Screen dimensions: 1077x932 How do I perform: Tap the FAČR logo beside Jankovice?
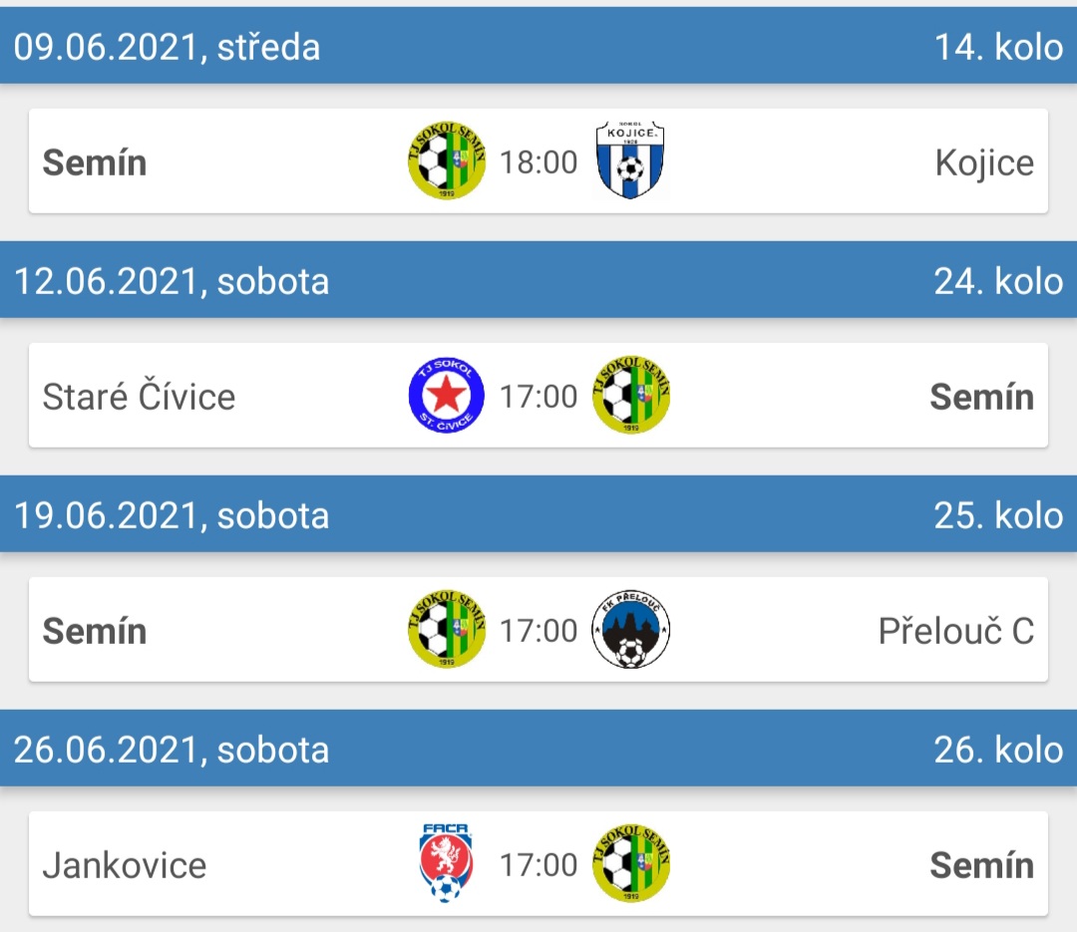point(446,863)
